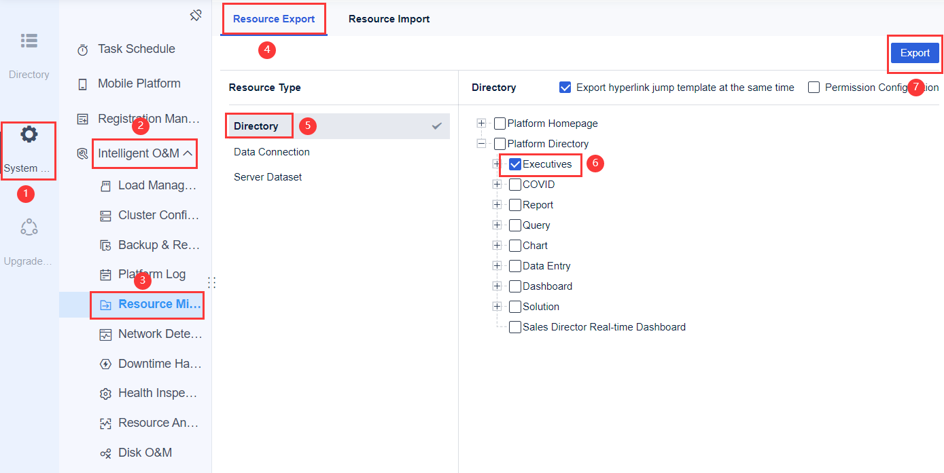
Task: Open Task Schedule menu item
Action: click(x=135, y=49)
